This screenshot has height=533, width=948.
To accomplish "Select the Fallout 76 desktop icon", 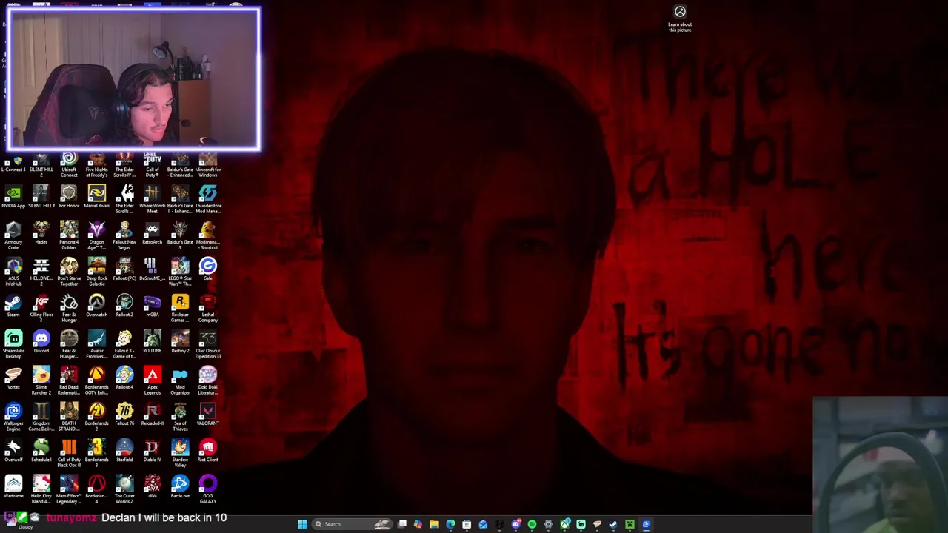I will (x=124, y=414).
